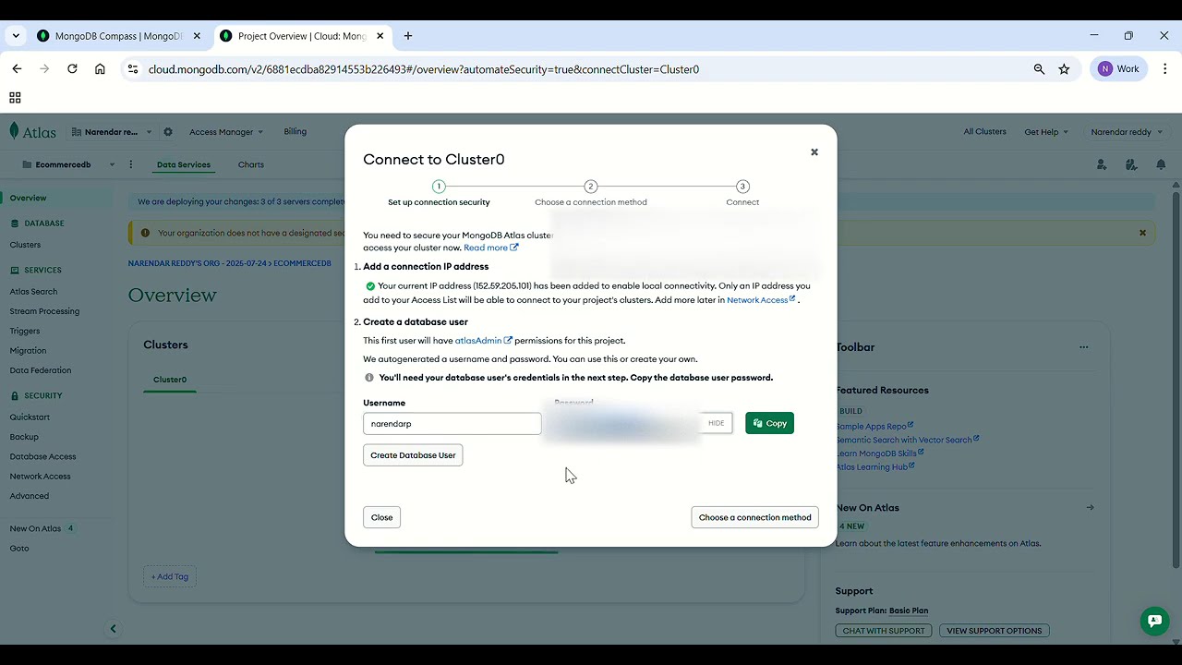
Task: Switch to MongoDB Compass browser tab
Action: click(120, 36)
